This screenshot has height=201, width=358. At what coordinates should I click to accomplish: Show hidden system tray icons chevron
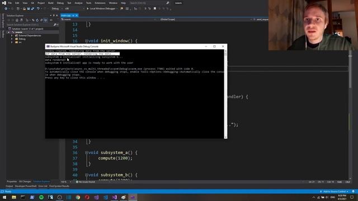[x=314, y=197]
